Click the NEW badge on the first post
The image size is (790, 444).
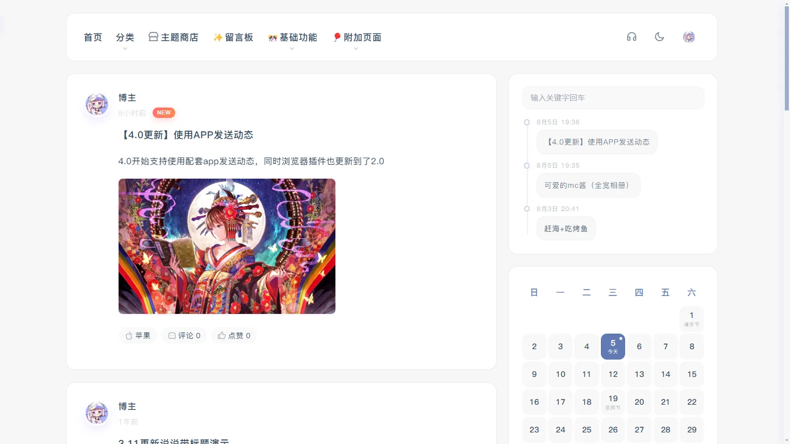tap(164, 113)
